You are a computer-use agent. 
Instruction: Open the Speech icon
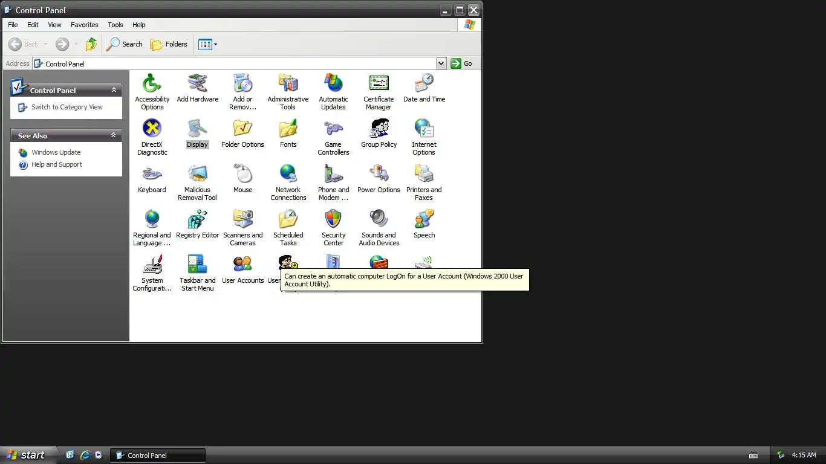(424, 219)
